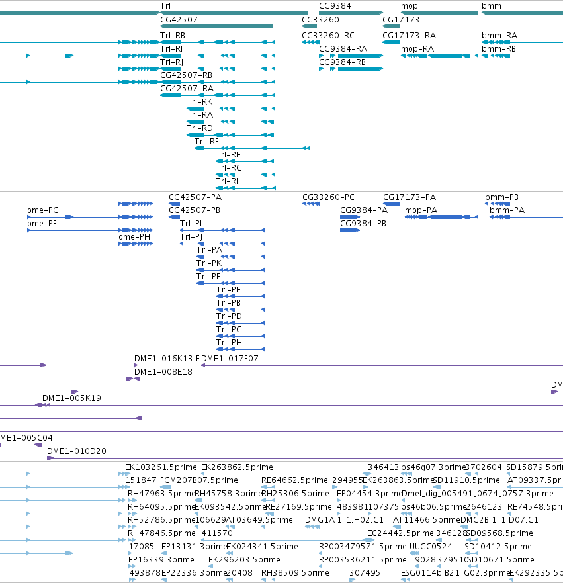Click EST label AT03649.5prime
The image size is (563, 583).
point(259,519)
